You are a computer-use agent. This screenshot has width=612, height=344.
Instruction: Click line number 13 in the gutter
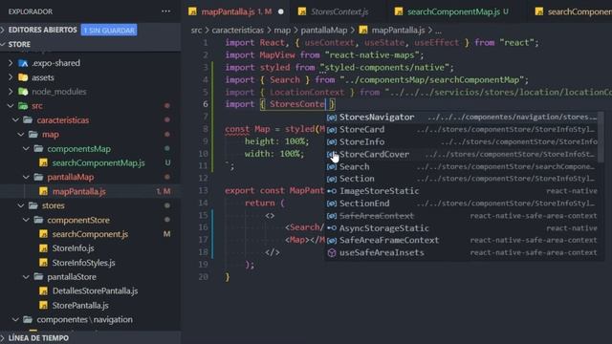pyautogui.click(x=204, y=191)
